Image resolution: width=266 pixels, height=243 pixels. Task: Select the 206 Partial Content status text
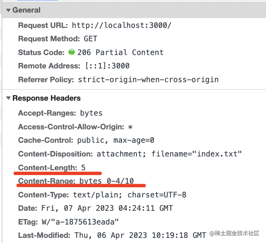coord(120,52)
